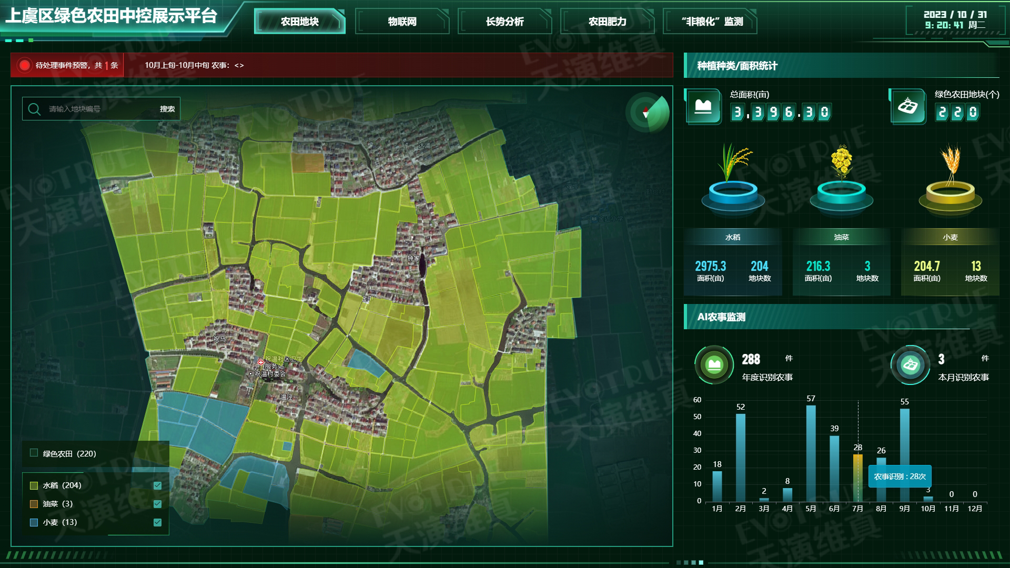
Task: Uncheck the 油菜 (3) layer checkbox
Action: click(x=157, y=504)
